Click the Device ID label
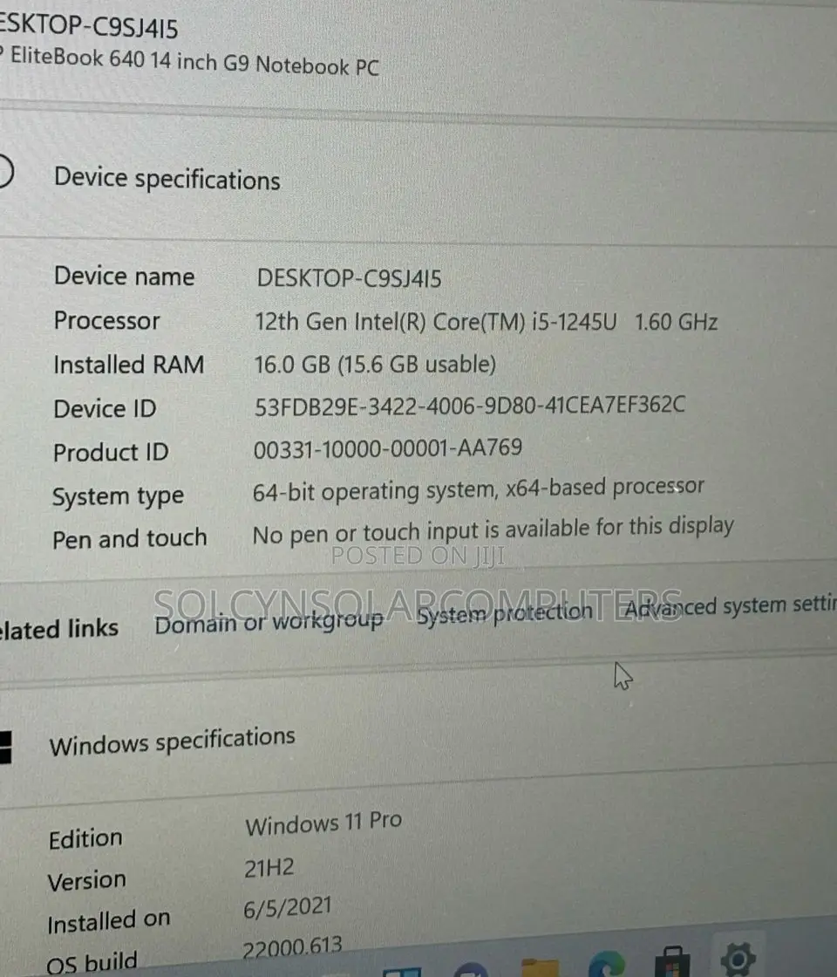This screenshot has width=837, height=977. (105, 409)
